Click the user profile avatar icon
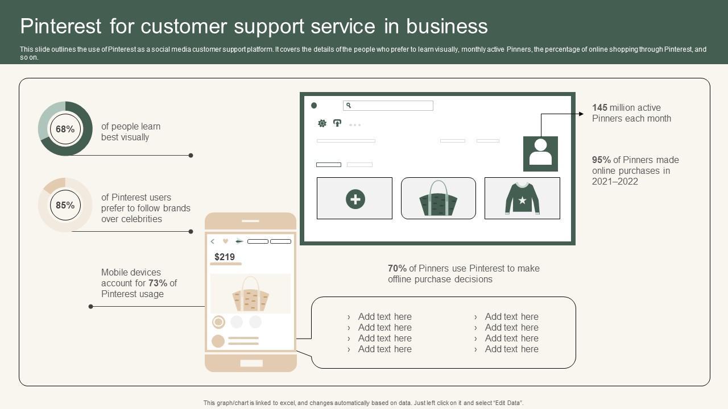This screenshot has width=728, height=409. coord(540,153)
